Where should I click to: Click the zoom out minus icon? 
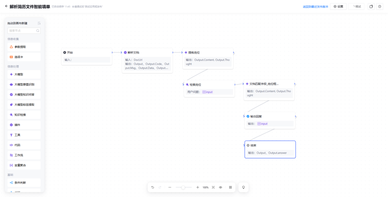click(170, 187)
